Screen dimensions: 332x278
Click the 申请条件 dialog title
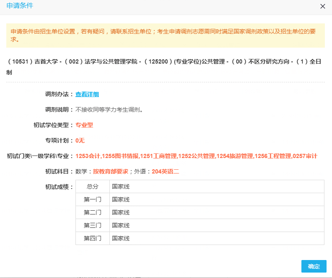click(x=20, y=6)
